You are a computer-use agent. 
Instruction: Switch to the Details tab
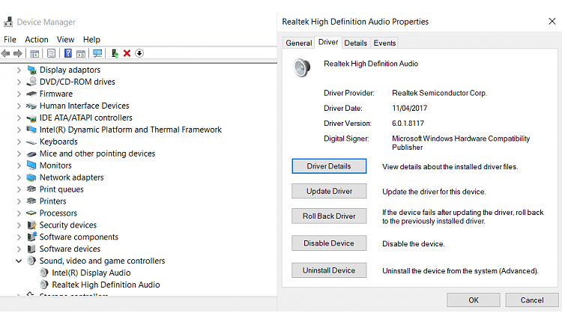(x=355, y=43)
